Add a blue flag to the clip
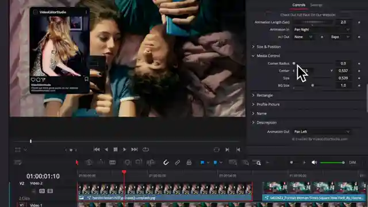This screenshot has width=368, height=207. click(x=202, y=162)
